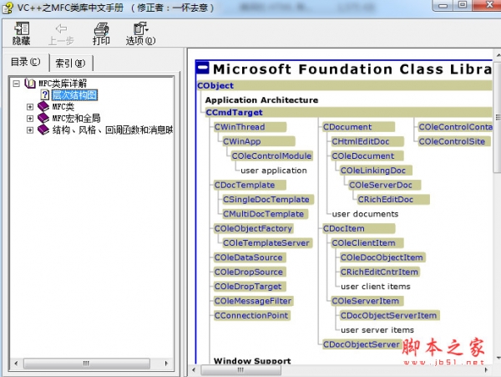
Task: Click the purple book icon next to MFC宏和全局
Action: coord(43,118)
